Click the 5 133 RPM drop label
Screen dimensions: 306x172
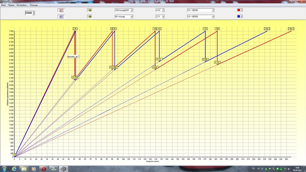click(x=217, y=62)
